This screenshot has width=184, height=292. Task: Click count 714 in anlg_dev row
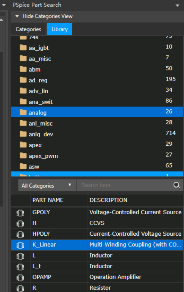(171, 133)
